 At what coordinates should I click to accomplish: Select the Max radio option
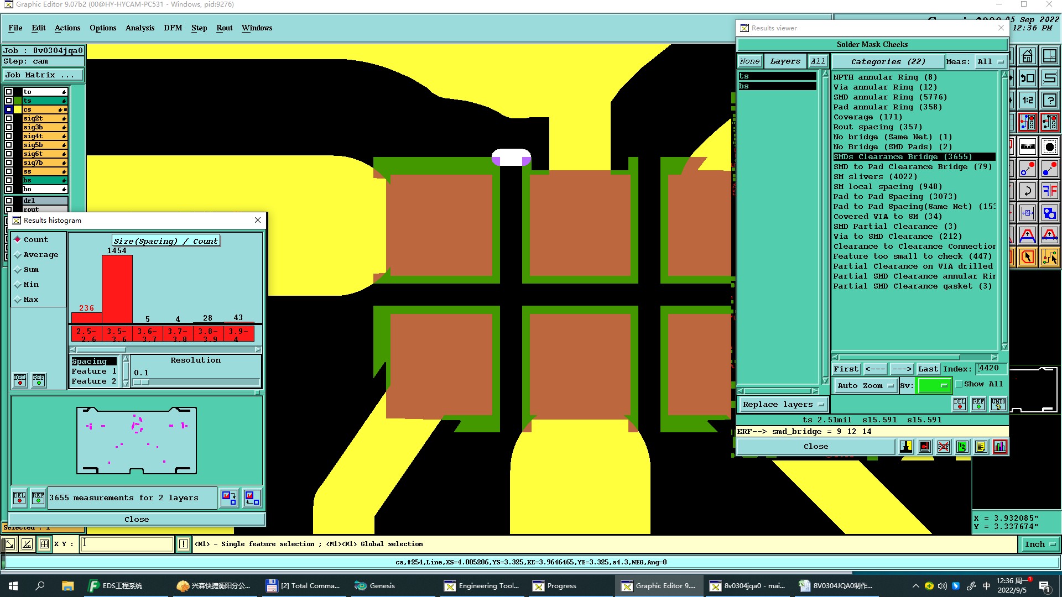click(x=18, y=300)
